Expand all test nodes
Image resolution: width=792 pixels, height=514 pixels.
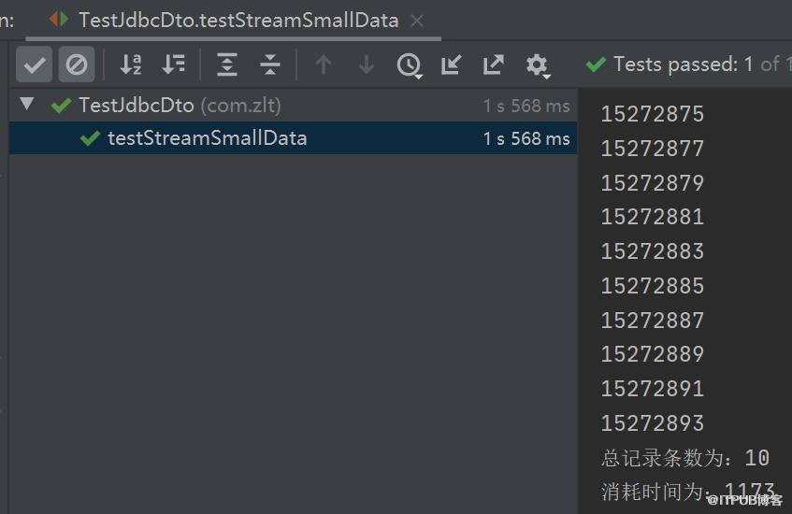227,64
